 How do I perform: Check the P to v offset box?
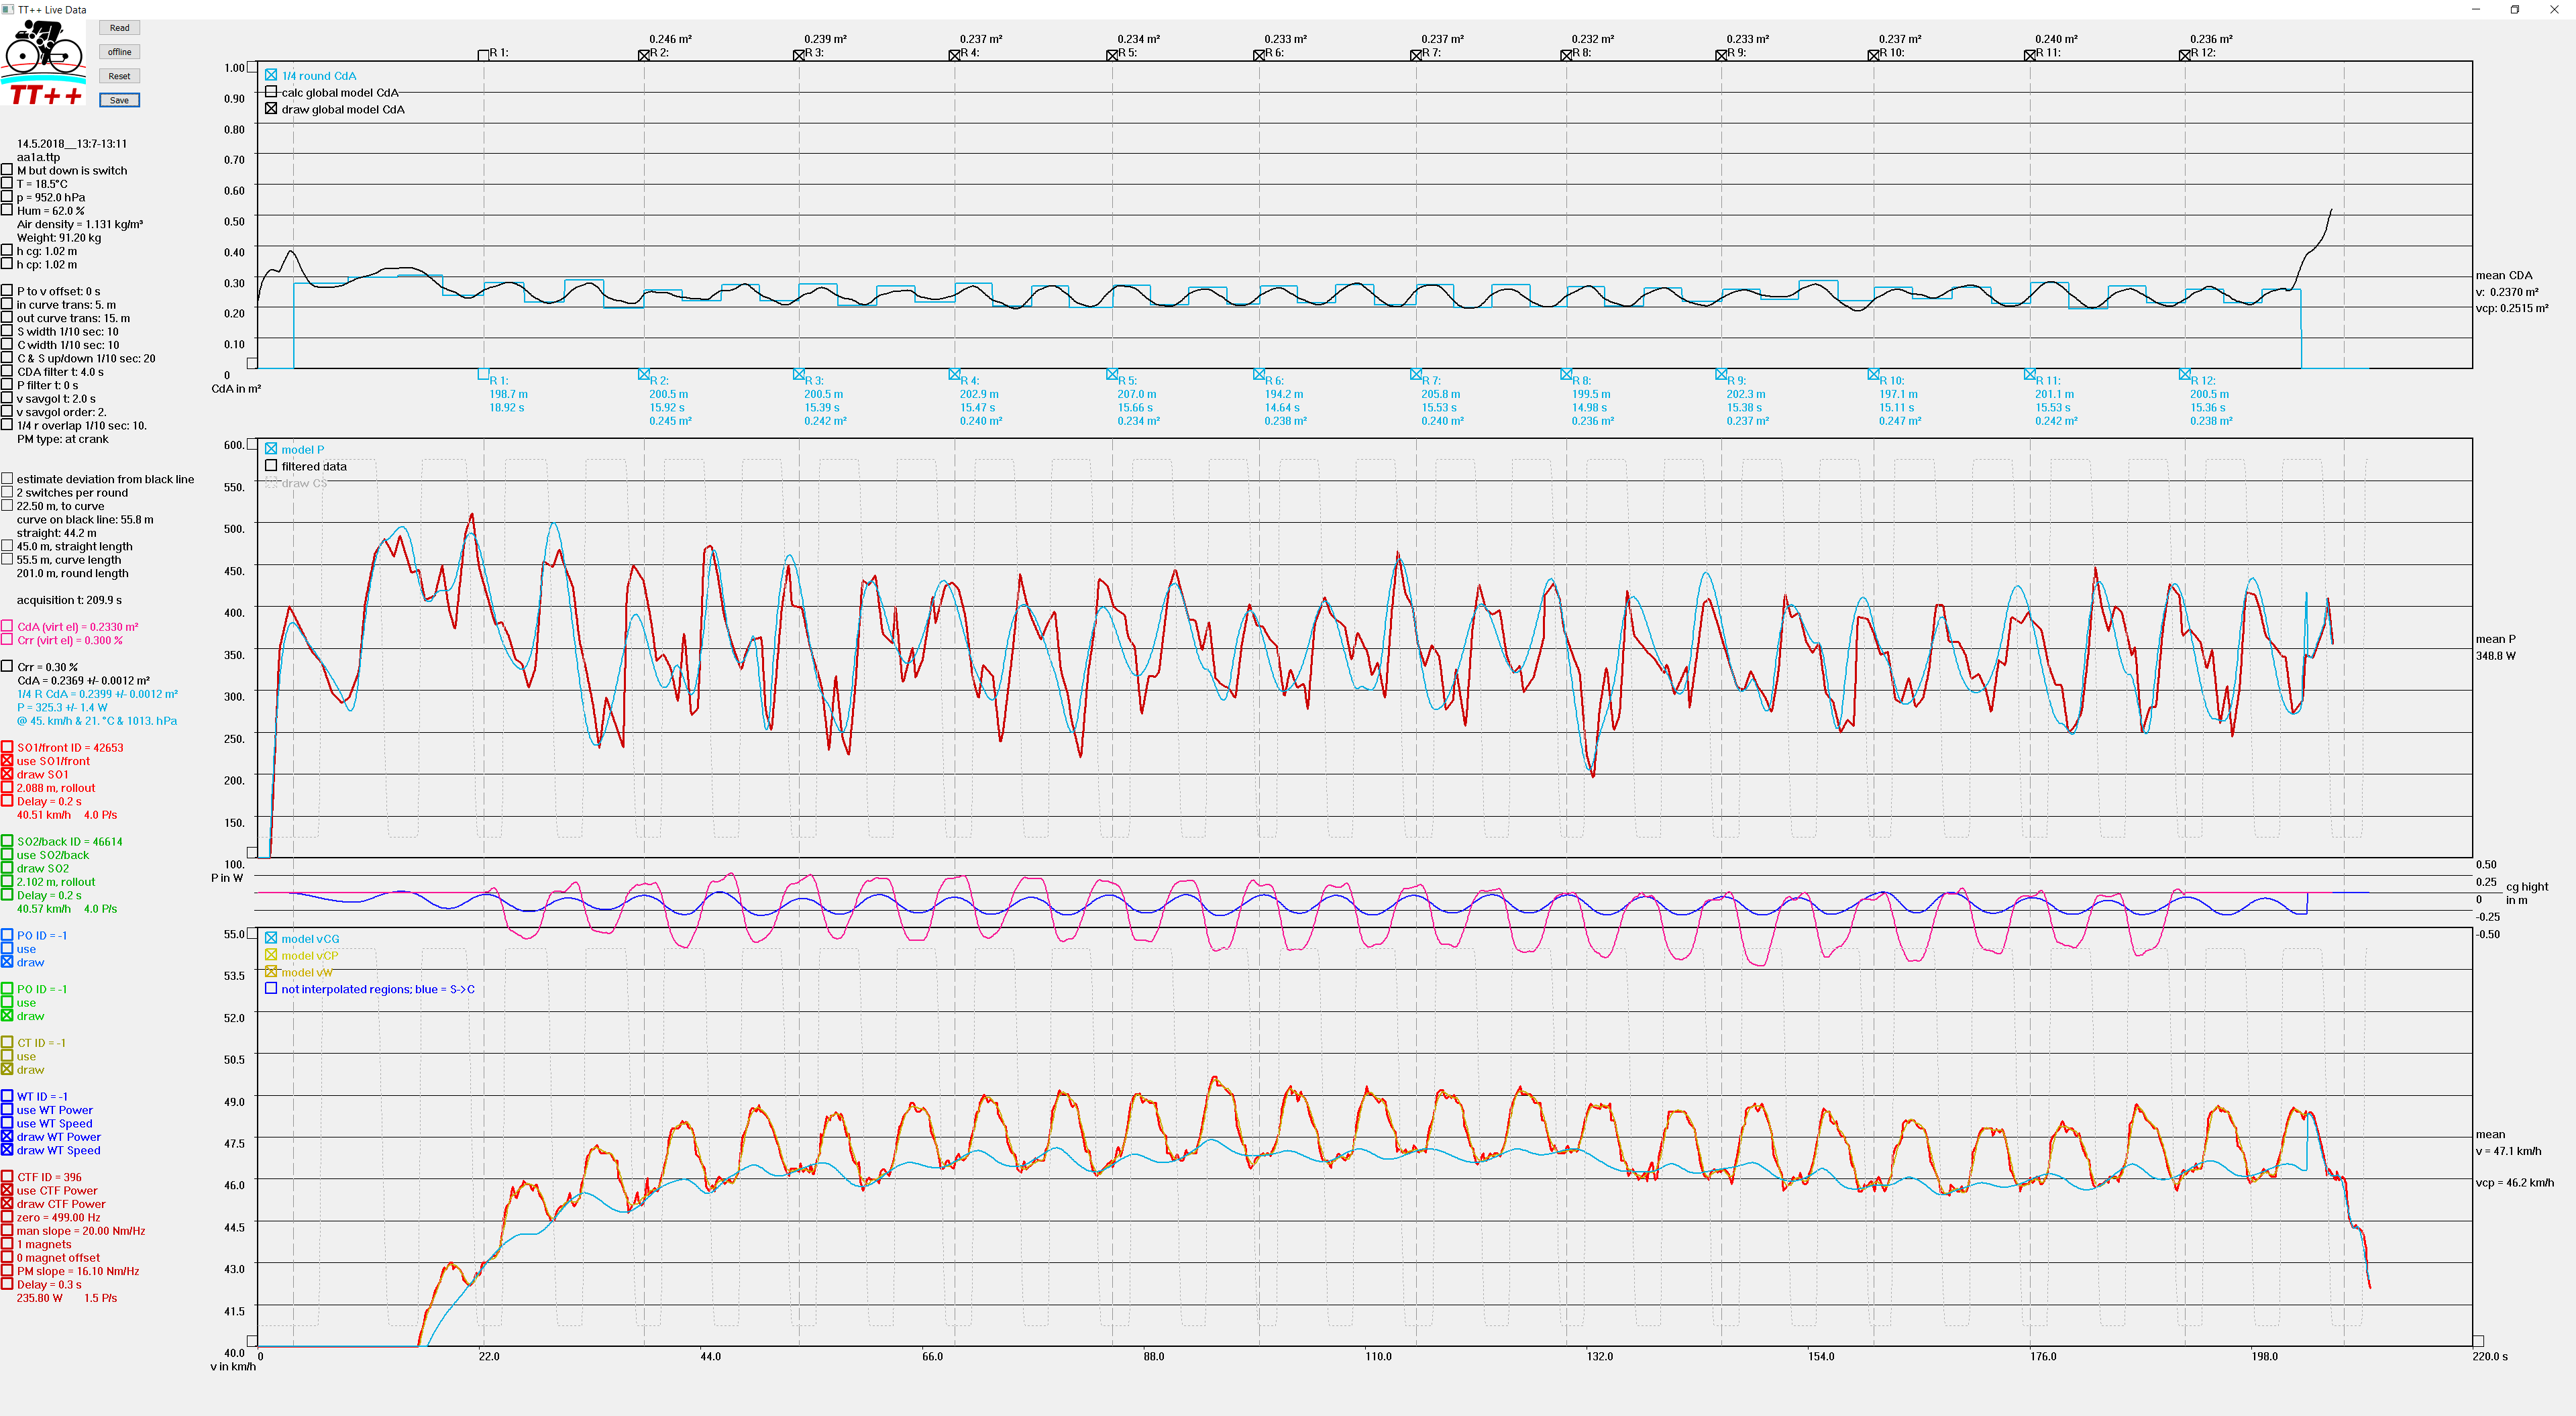pos(7,291)
